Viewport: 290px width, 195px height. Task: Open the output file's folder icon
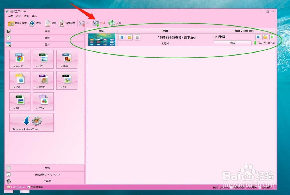pos(265,37)
